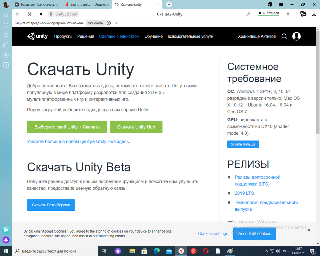Open the page translation icon
This screenshot has height=256, width=320.
click(x=248, y=14)
